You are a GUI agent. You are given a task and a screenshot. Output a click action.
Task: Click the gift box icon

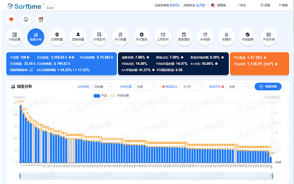[x=40, y=20]
